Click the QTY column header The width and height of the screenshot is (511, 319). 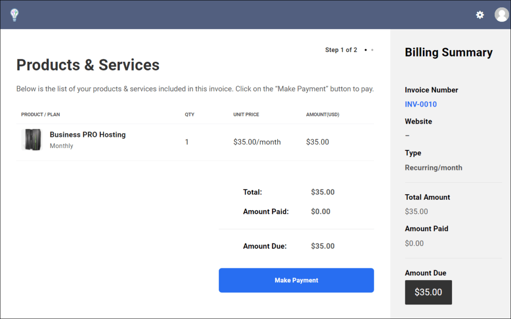click(x=189, y=114)
